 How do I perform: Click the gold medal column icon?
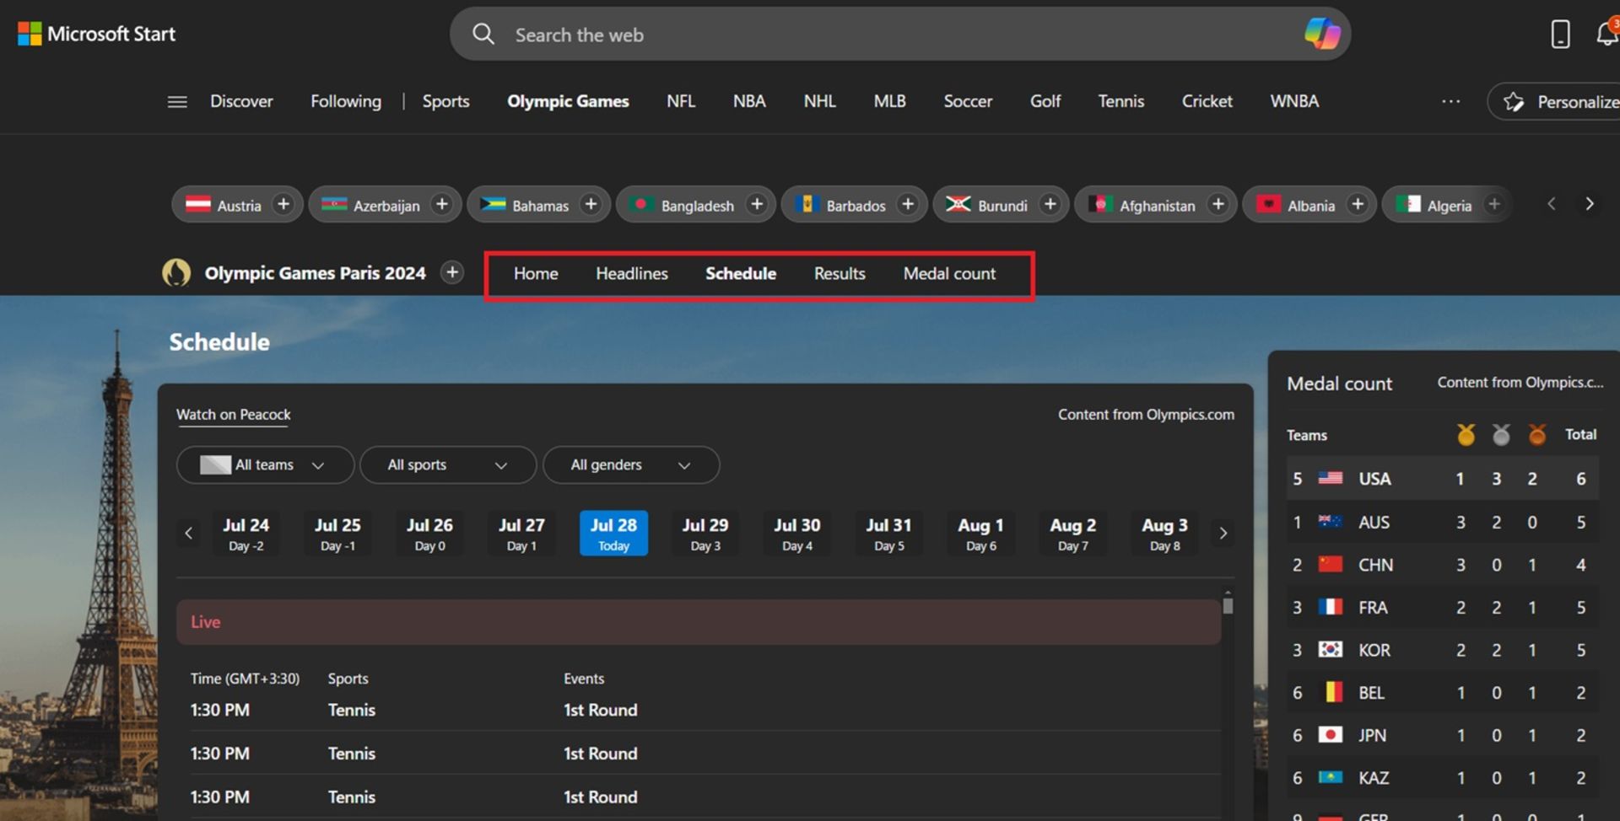[1466, 434]
